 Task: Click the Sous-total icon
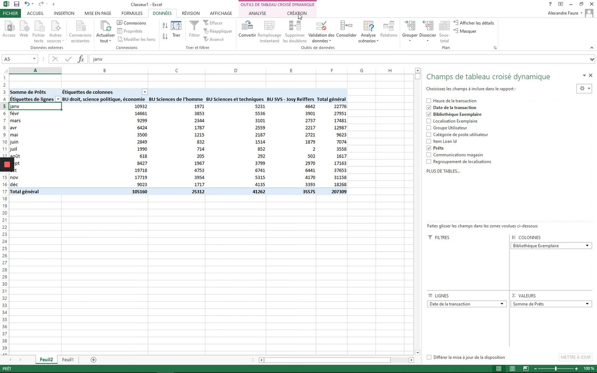(444, 31)
